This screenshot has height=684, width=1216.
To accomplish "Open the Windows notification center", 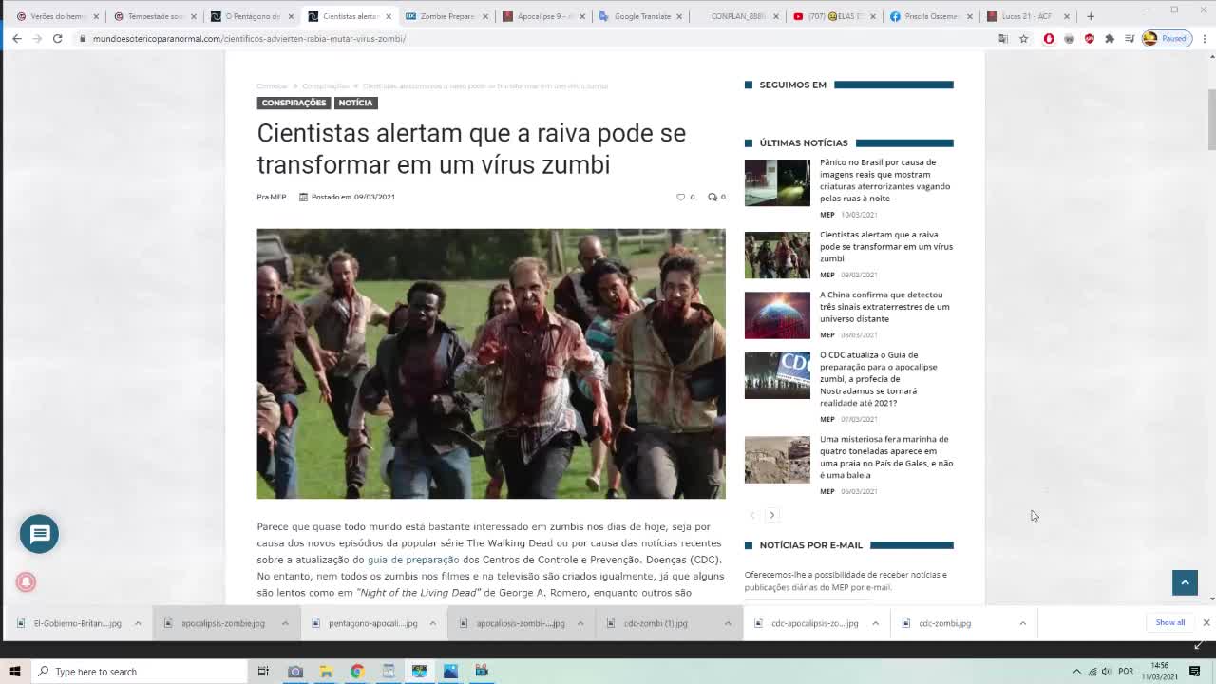I will tap(1195, 672).
